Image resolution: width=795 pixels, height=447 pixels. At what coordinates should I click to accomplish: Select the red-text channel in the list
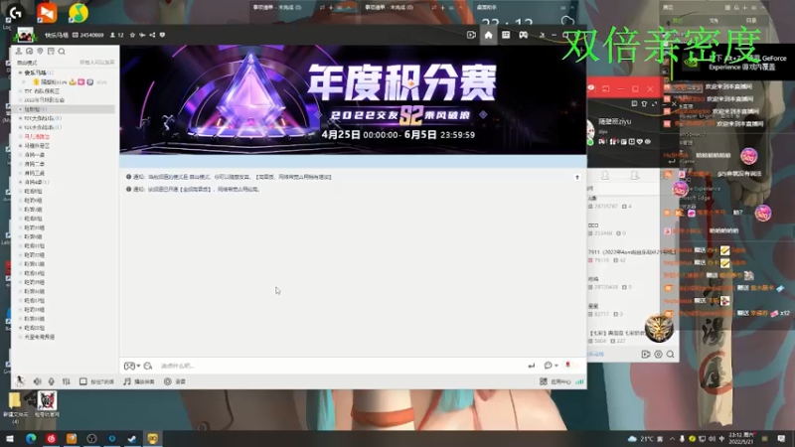pos(37,136)
